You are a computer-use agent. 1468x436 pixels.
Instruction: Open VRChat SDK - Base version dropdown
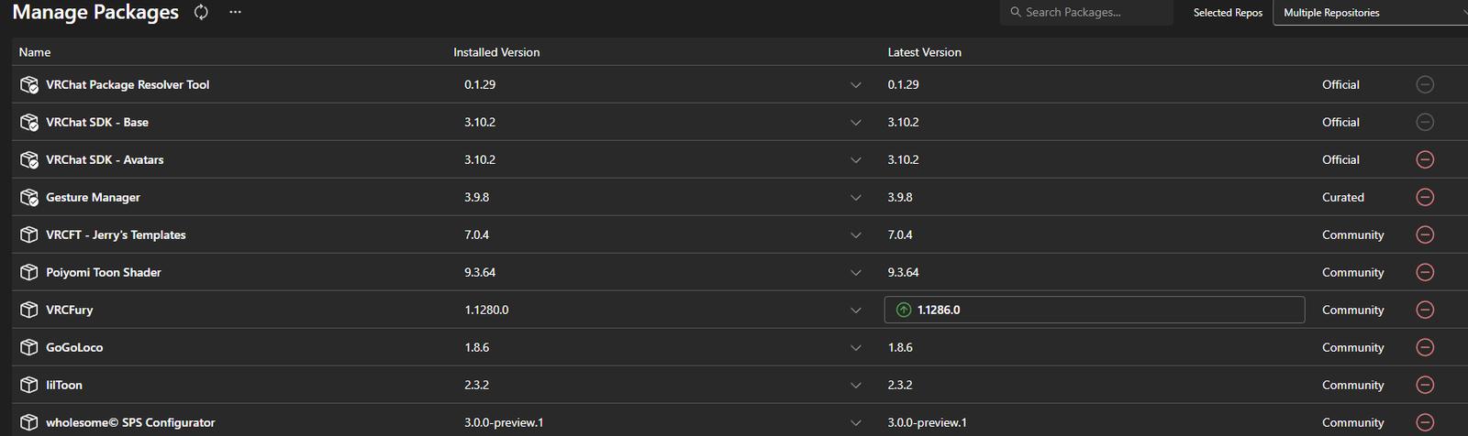[855, 122]
